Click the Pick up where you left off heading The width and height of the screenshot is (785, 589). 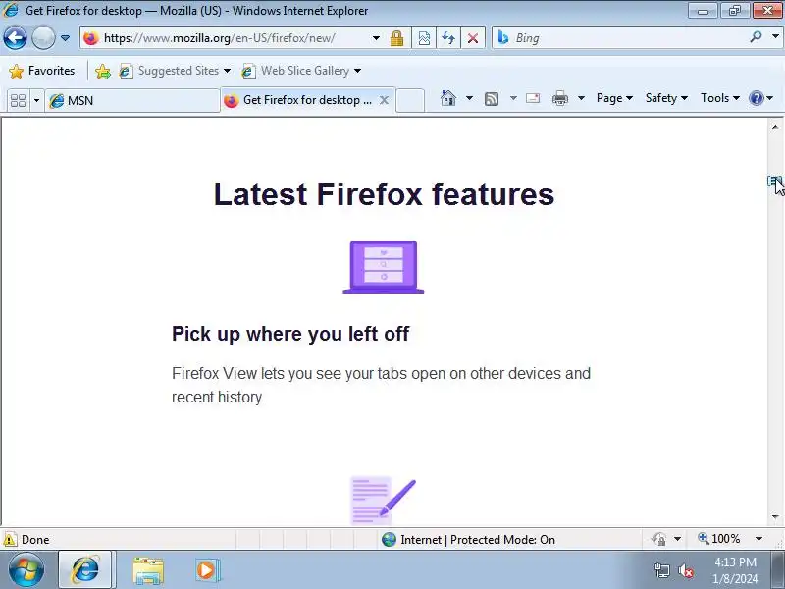coord(290,334)
